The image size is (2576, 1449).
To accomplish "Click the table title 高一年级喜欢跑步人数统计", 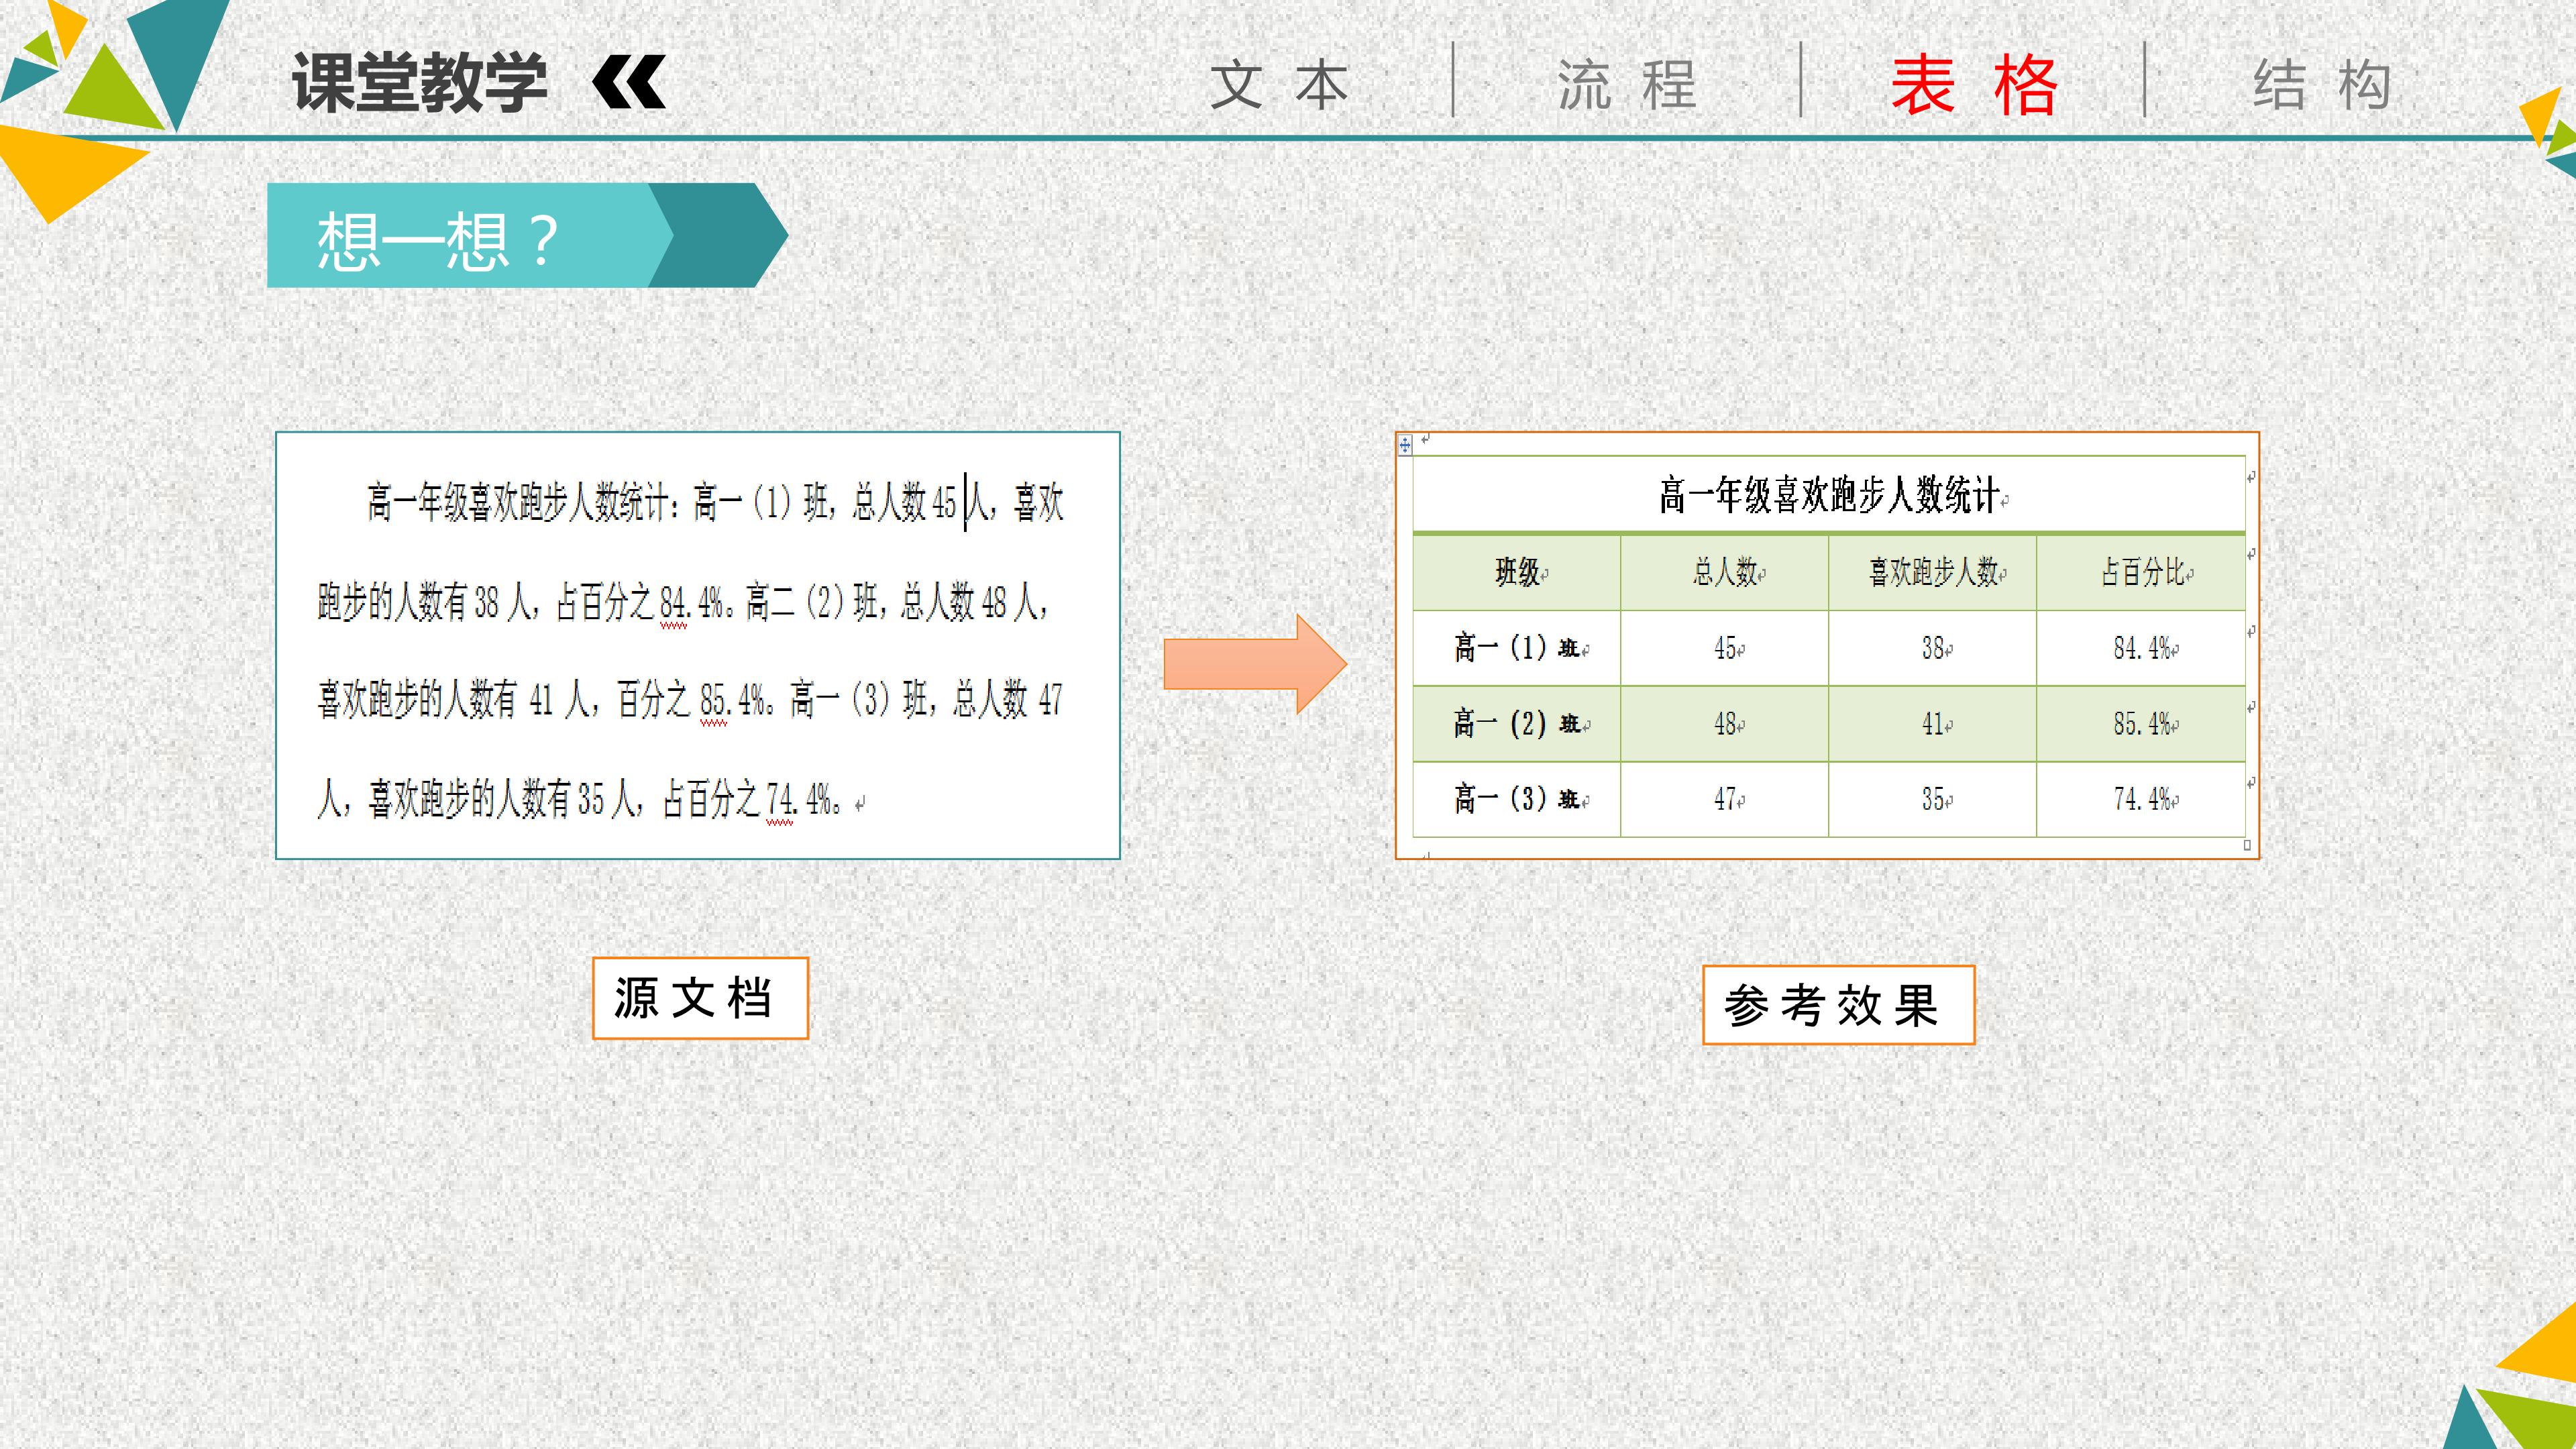I will point(1829,494).
